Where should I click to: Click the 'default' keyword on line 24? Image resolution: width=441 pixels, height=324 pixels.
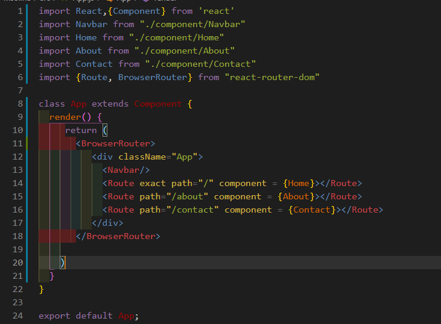[x=94, y=316]
